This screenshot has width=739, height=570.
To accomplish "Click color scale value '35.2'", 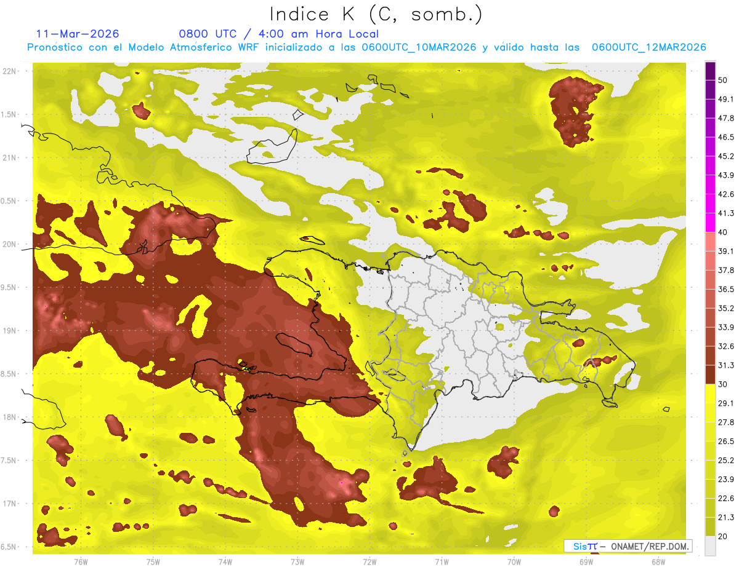I will point(725,308).
